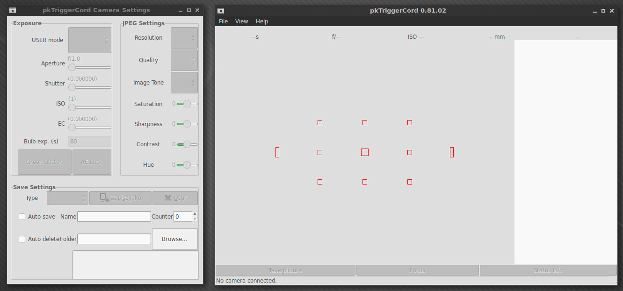Open the View menu
The height and width of the screenshot is (291, 623).
pyautogui.click(x=242, y=21)
